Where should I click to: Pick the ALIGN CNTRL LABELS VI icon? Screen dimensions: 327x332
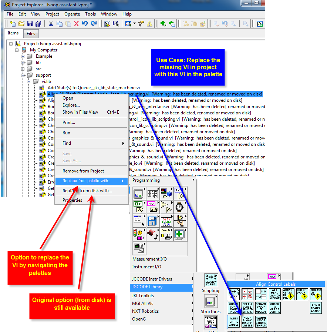(x=234, y=322)
